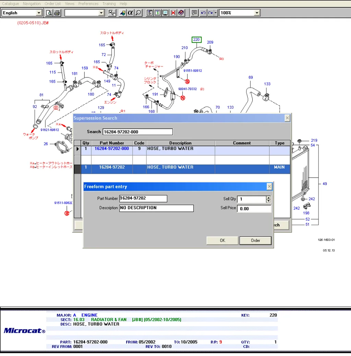This screenshot has width=351, height=356.
Task: Increase Sell Qty with up arrow
Action: (268, 197)
